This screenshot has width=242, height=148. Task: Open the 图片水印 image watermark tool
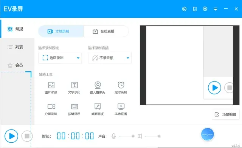[x=51, y=88]
